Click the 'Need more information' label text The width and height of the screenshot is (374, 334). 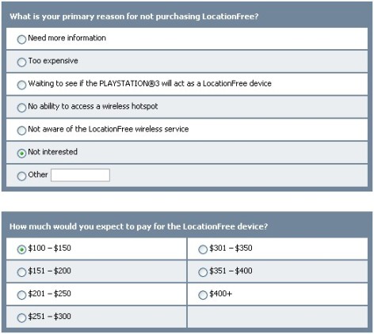click(67, 38)
